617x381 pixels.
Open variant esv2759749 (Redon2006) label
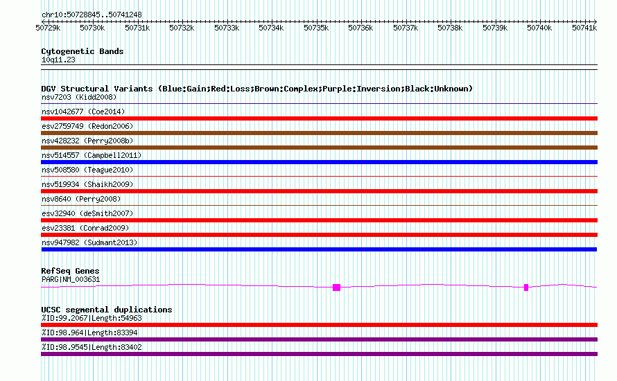point(87,126)
